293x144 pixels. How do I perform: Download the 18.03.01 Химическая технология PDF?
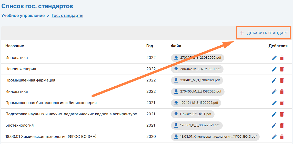coord(215,137)
